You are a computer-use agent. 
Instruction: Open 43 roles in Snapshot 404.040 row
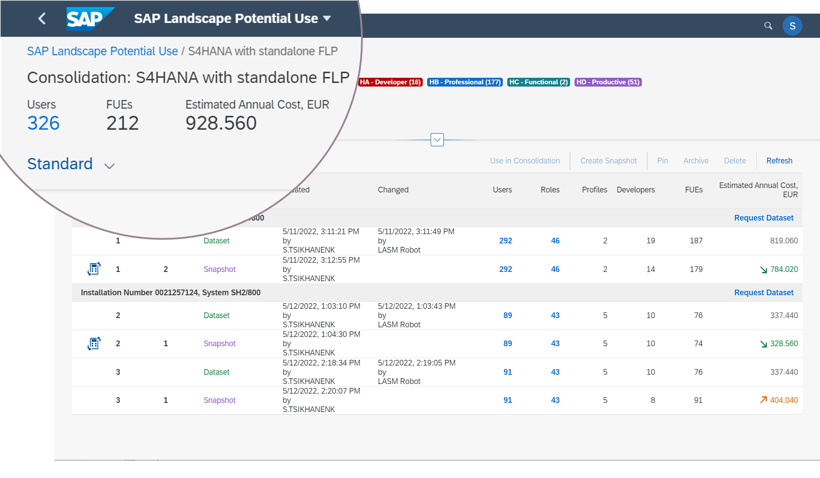tap(555, 400)
